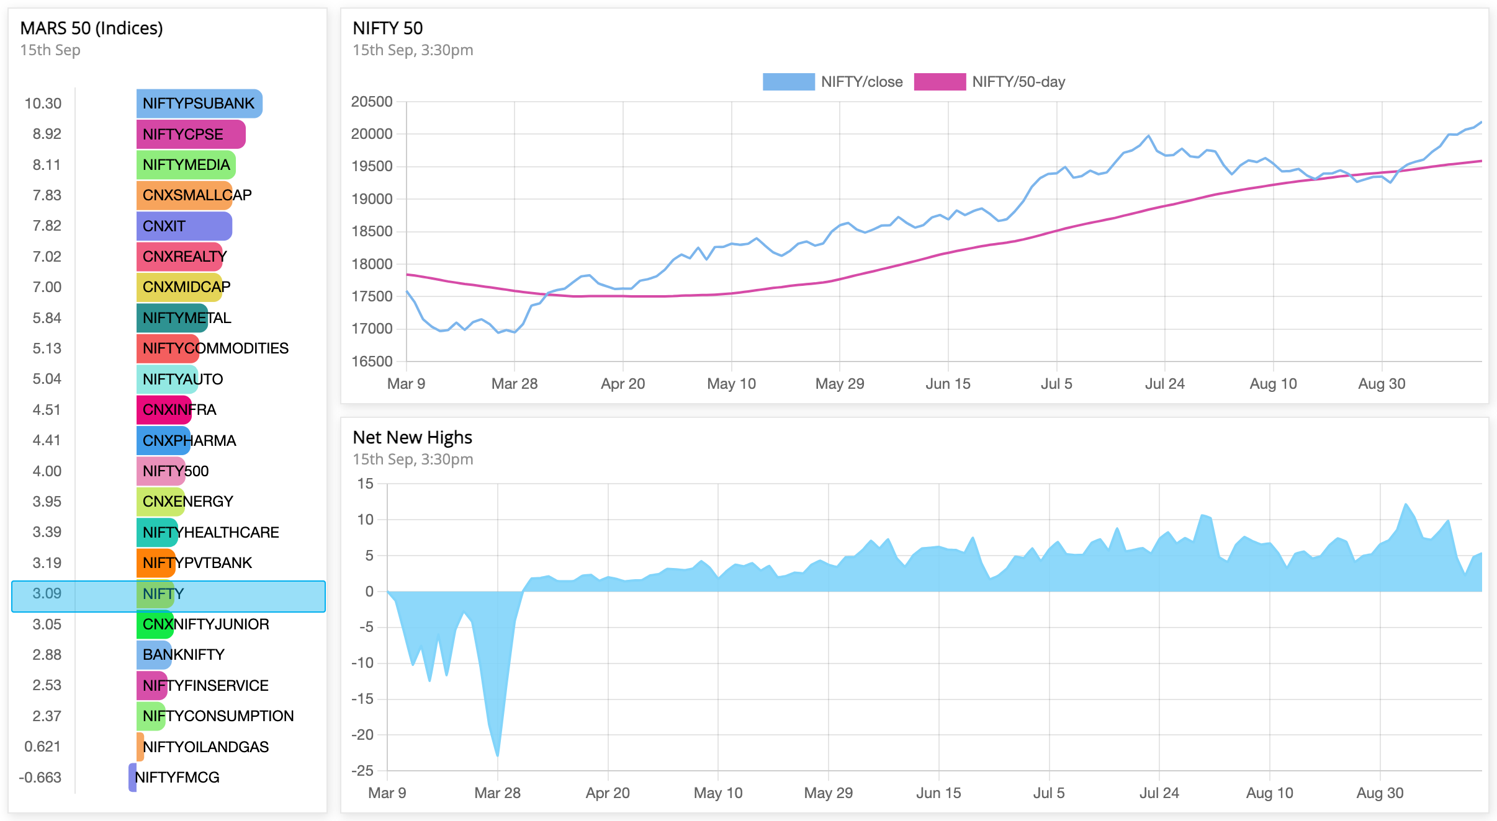Click the MARS 50 (Indices) title
The image size is (1497, 821).
point(92,29)
